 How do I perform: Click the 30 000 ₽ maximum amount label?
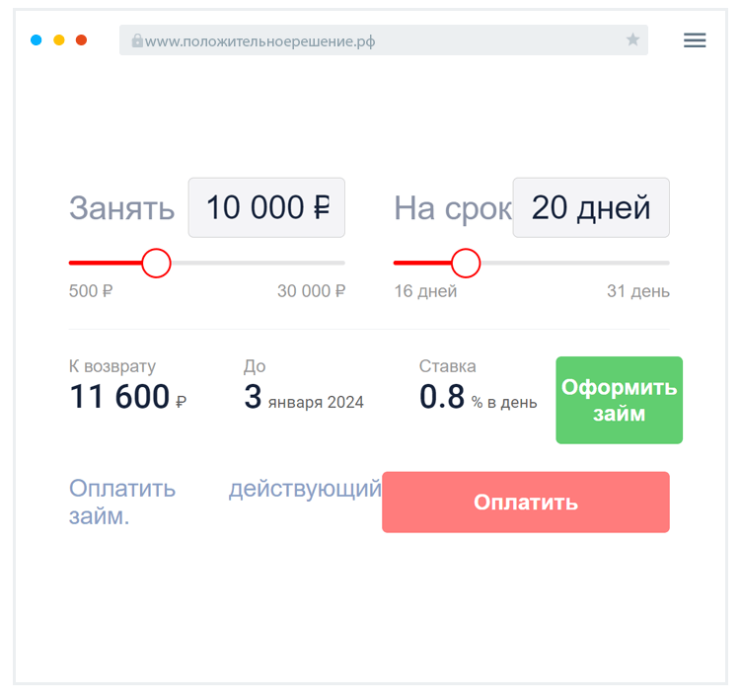[x=311, y=291]
